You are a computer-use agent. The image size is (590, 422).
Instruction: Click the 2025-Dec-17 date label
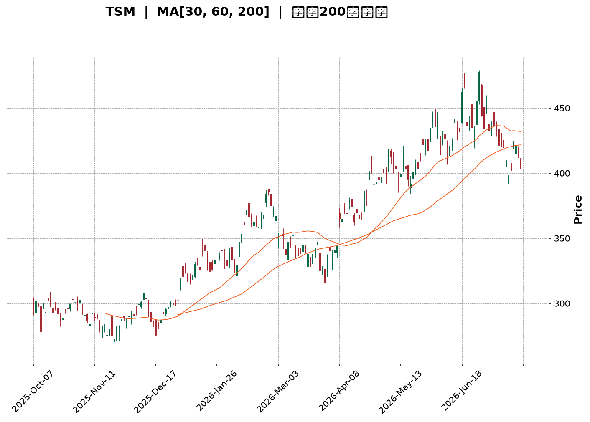pos(155,391)
